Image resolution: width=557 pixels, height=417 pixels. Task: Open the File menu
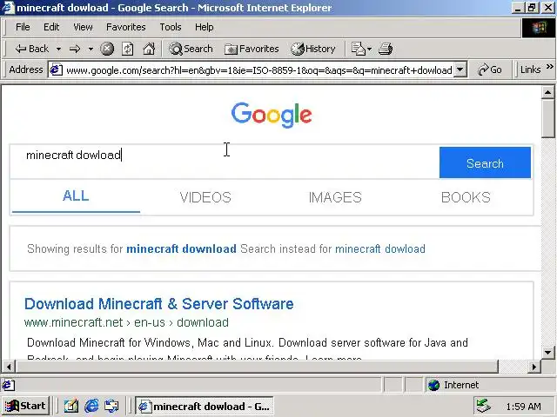(x=23, y=27)
